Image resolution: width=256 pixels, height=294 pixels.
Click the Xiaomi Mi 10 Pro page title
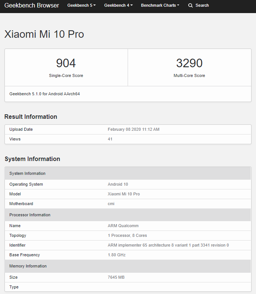coord(44,34)
